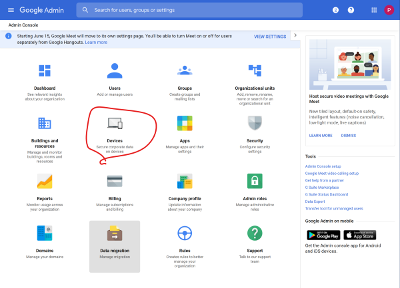This screenshot has width=400, height=288.
Task: Dismiss the Google Meet promo card
Action: (x=348, y=135)
